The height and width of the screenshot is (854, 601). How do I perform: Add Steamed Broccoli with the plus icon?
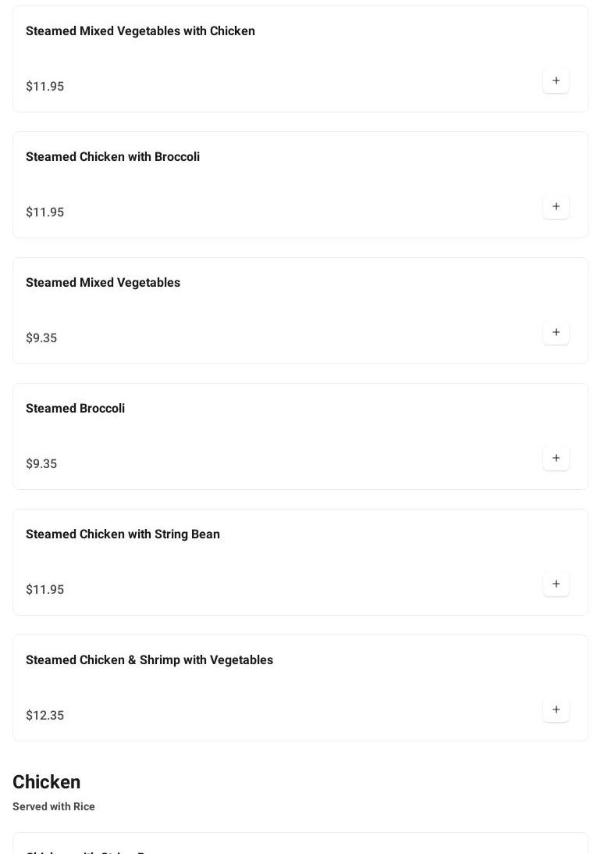(556, 459)
